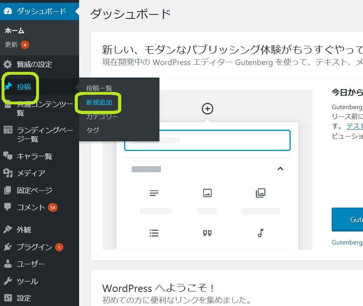This screenshot has width=363, height=306.
Task: Click the WordPress へようこそ！ heading
Action: coord(158,288)
